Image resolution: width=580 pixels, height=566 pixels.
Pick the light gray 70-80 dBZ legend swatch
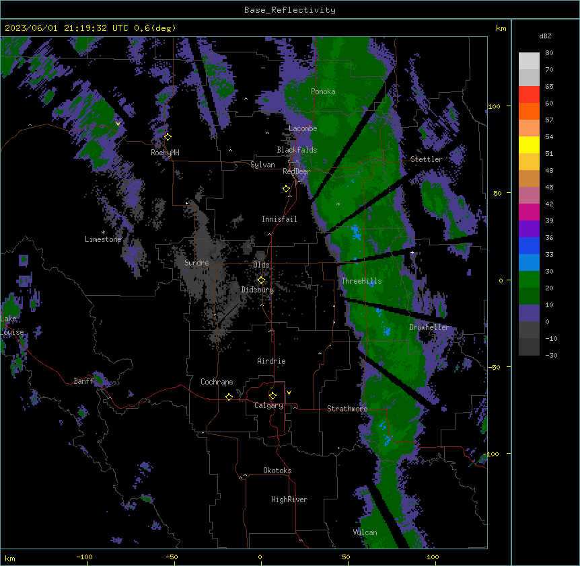coord(529,61)
